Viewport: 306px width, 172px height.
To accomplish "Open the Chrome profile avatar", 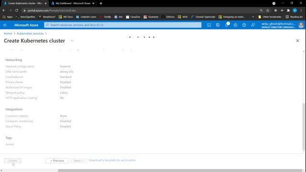I will 295,11.
